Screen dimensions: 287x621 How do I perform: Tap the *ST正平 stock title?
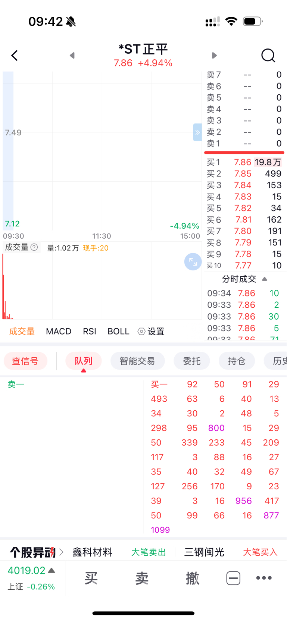click(x=143, y=49)
